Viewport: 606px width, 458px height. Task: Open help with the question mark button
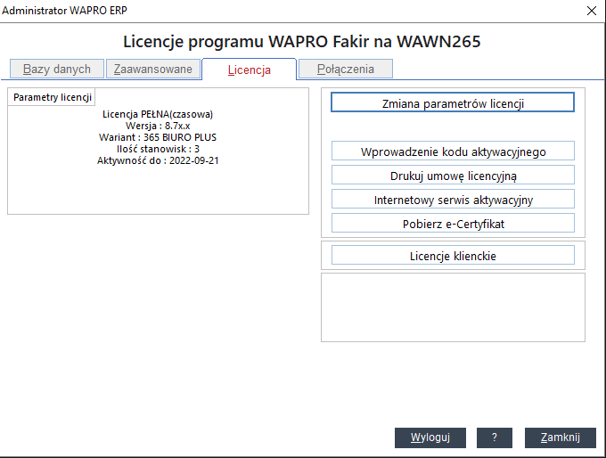495,438
